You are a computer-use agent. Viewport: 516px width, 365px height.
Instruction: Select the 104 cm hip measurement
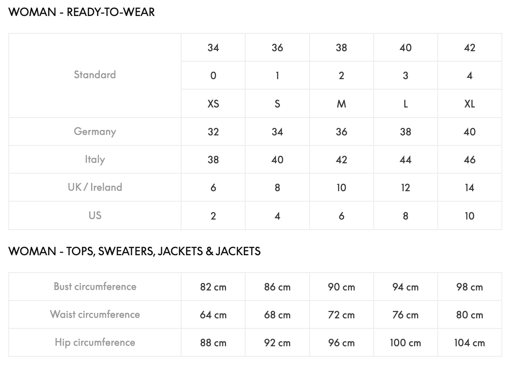pyautogui.click(x=469, y=343)
